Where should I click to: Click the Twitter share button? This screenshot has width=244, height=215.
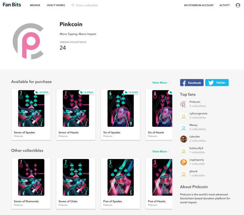pos(217,83)
